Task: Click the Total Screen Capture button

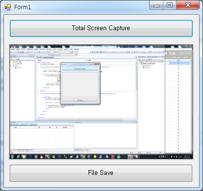Action: pyautogui.click(x=101, y=29)
